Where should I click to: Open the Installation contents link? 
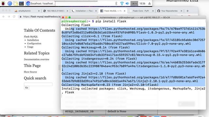(x=33, y=40)
